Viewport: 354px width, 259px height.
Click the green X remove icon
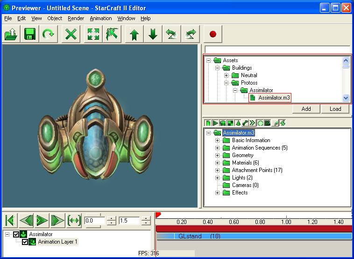point(71,34)
